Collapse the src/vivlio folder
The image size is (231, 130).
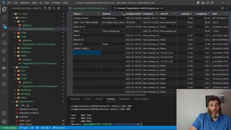12,14
